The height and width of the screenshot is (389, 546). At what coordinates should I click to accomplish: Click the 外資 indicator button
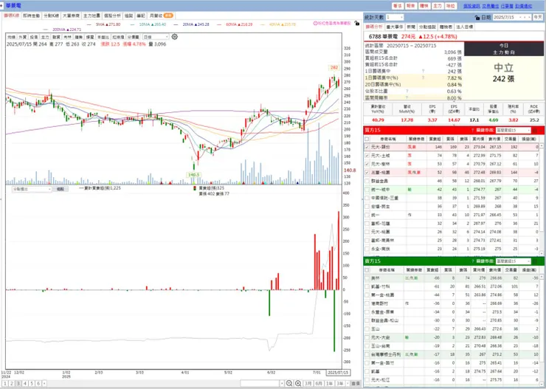(x=22, y=37)
